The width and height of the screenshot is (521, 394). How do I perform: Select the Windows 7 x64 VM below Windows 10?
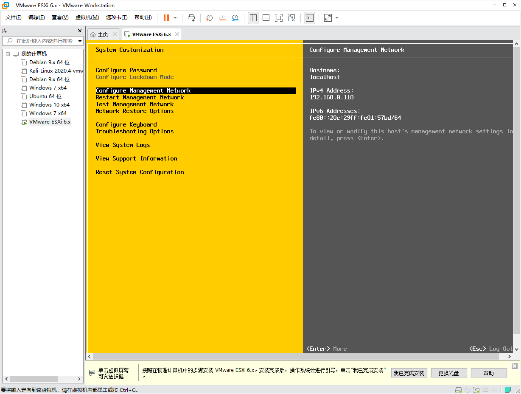48,113
